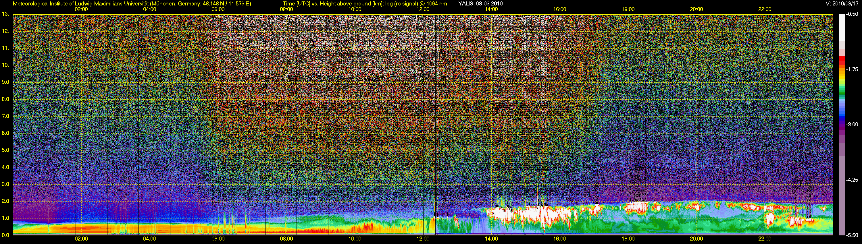This screenshot has width=862, height=244.
Task: Select the -1.75 color scale value
Action: click(x=852, y=69)
